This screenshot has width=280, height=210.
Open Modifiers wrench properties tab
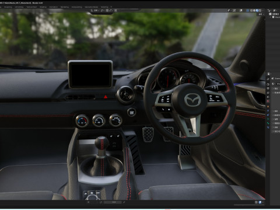pos(268,110)
